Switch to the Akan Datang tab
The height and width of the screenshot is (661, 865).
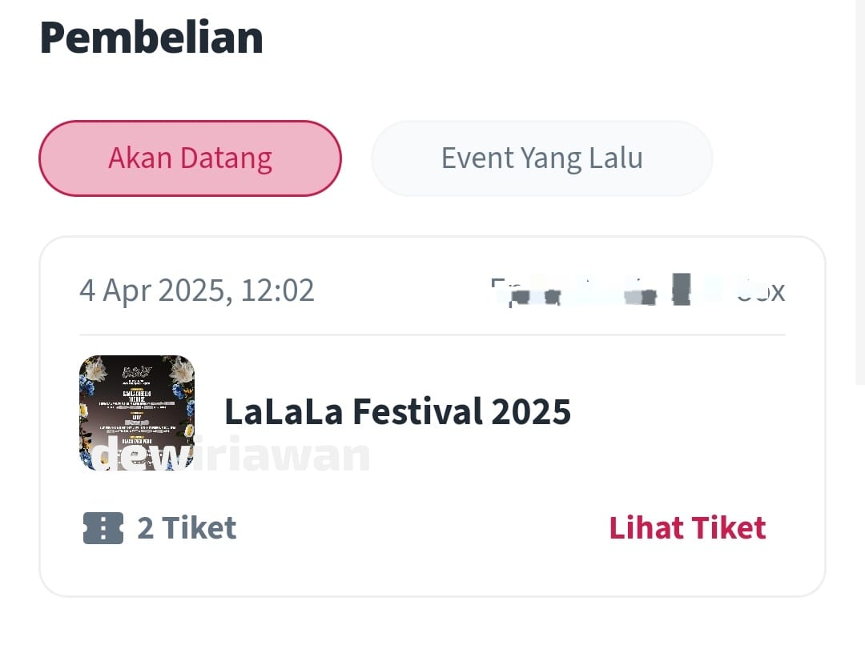coord(190,158)
